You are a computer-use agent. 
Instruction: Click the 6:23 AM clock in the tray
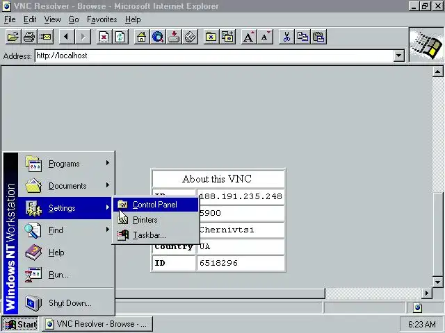(x=421, y=324)
